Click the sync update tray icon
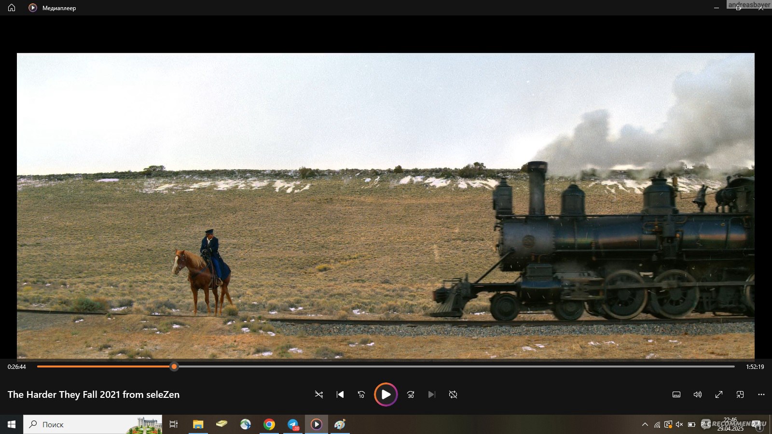Viewport: 772px width, 434px height. tap(668, 424)
